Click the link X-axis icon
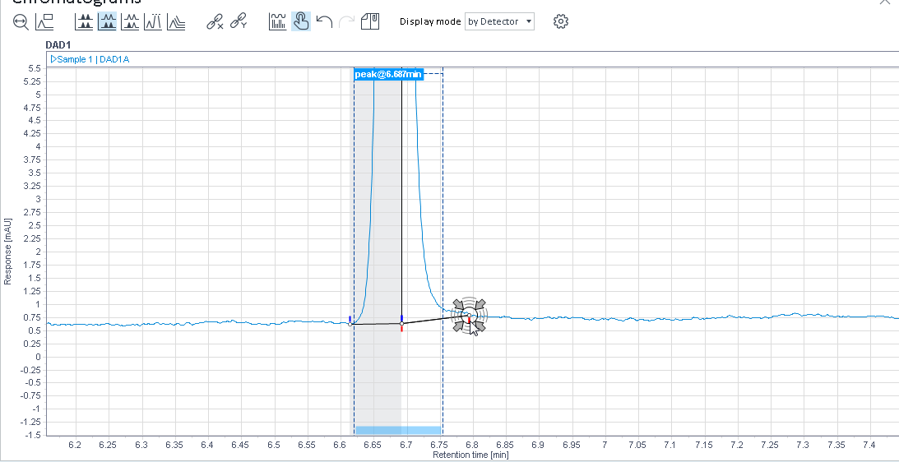The height and width of the screenshot is (462, 899). pyautogui.click(x=215, y=22)
